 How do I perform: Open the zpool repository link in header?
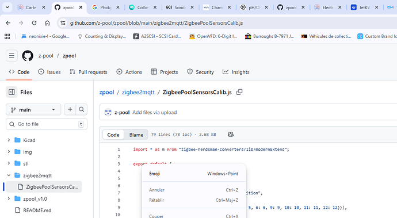coord(70,56)
